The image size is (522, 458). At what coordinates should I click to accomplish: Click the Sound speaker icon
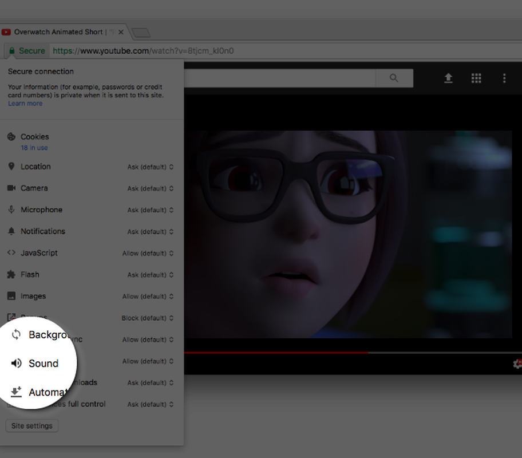(17, 364)
